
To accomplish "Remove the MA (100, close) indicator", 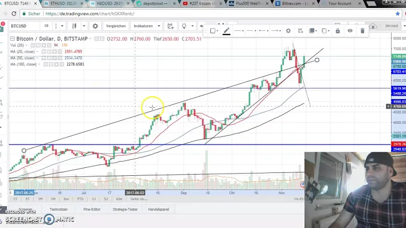I will (x=61, y=64).
